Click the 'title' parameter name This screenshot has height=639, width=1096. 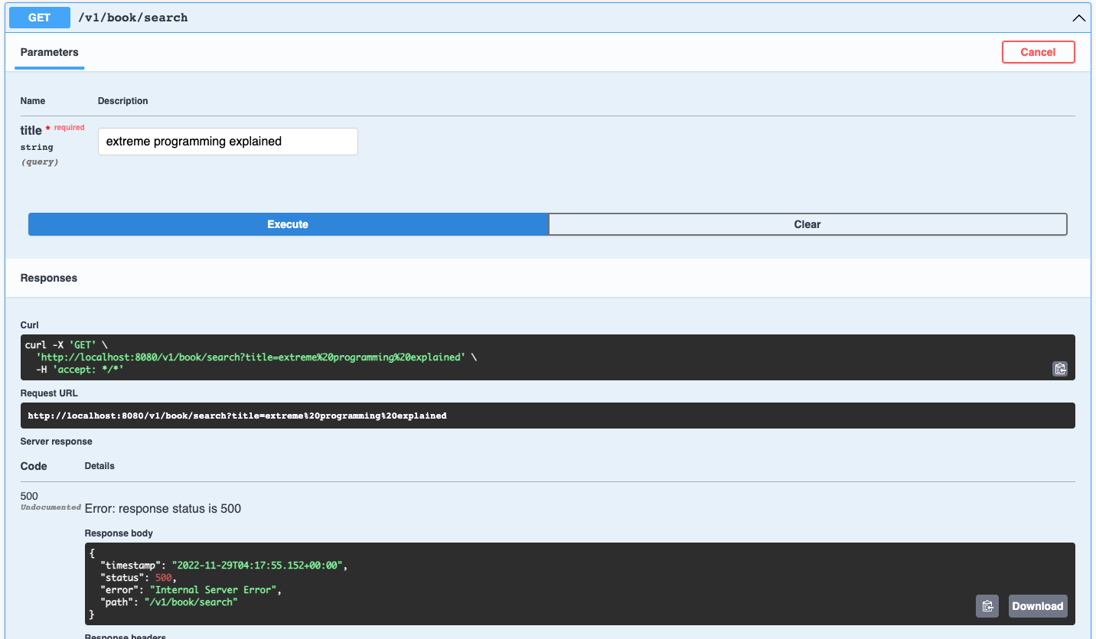coord(31,130)
